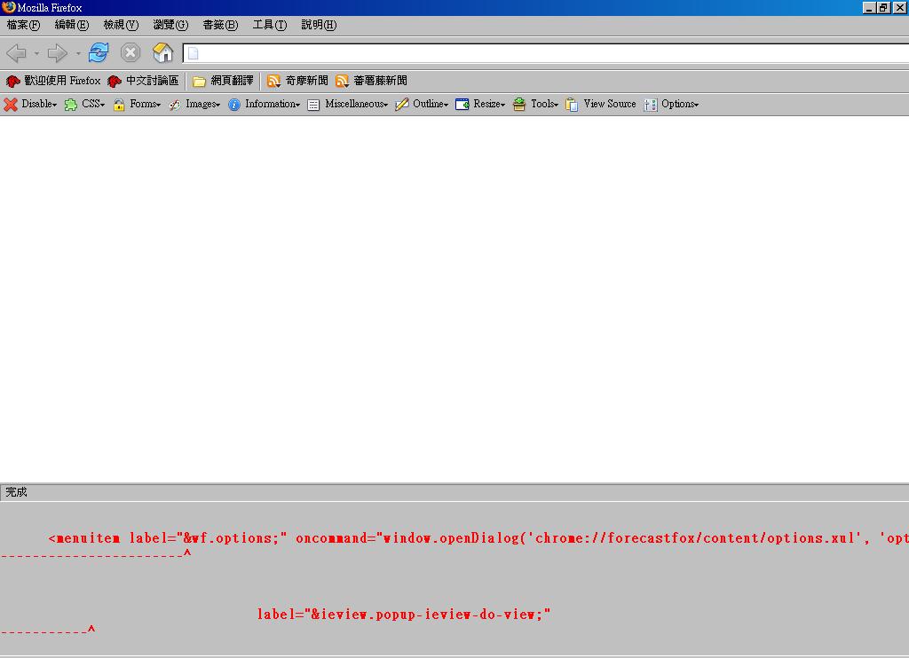This screenshot has width=909, height=658.
Task: Open the 奇摩新聞 live bookmark
Action: pyautogui.click(x=297, y=81)
